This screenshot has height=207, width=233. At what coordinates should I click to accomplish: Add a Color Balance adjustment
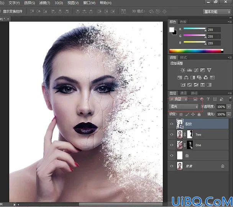(x=186, y=78)
